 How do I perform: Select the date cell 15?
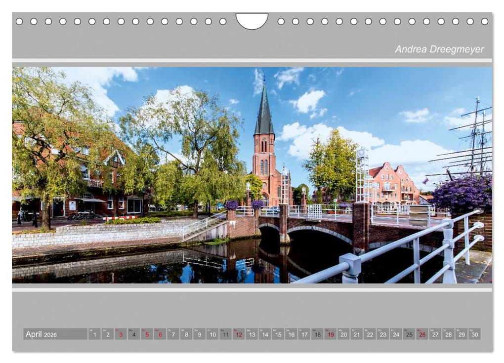pyautogui.click(x=277, y=334)
